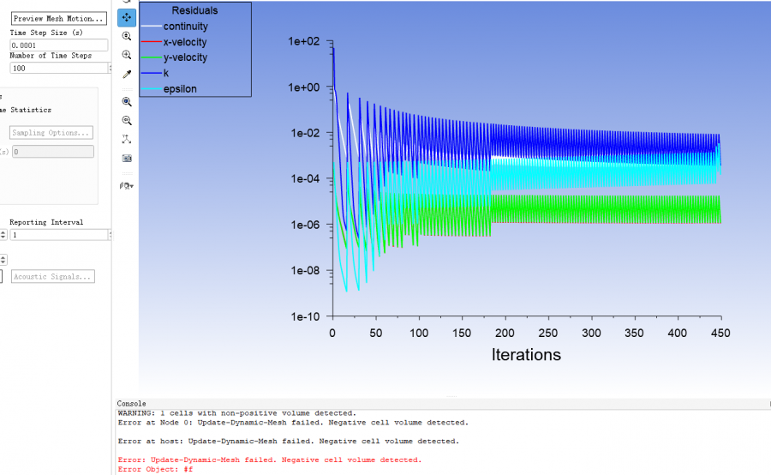Select the Probe eyedropper tool
Viewport: 771px width, 475px height.
(127, 74)
